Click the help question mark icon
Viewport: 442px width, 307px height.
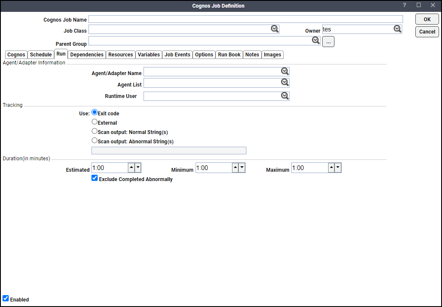[x=404, y=5]
